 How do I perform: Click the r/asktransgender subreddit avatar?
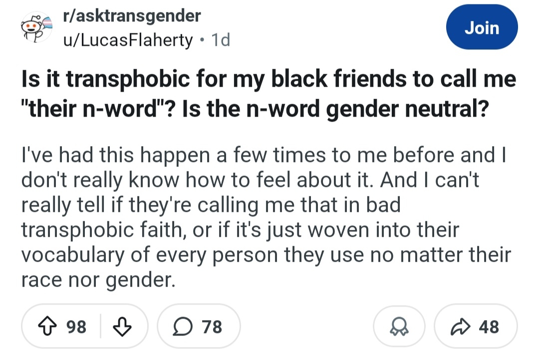click(34, 28)
